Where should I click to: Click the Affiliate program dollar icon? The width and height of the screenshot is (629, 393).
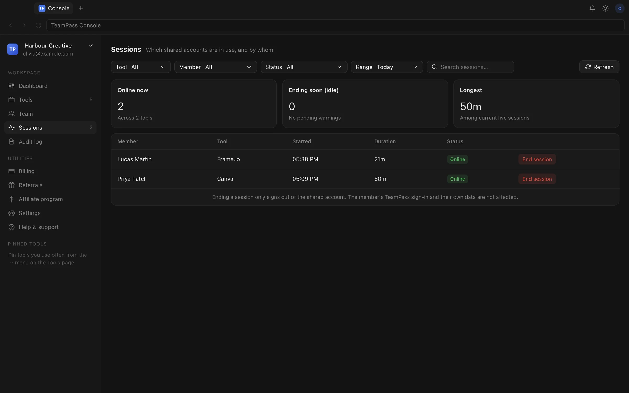click(12, 199)
